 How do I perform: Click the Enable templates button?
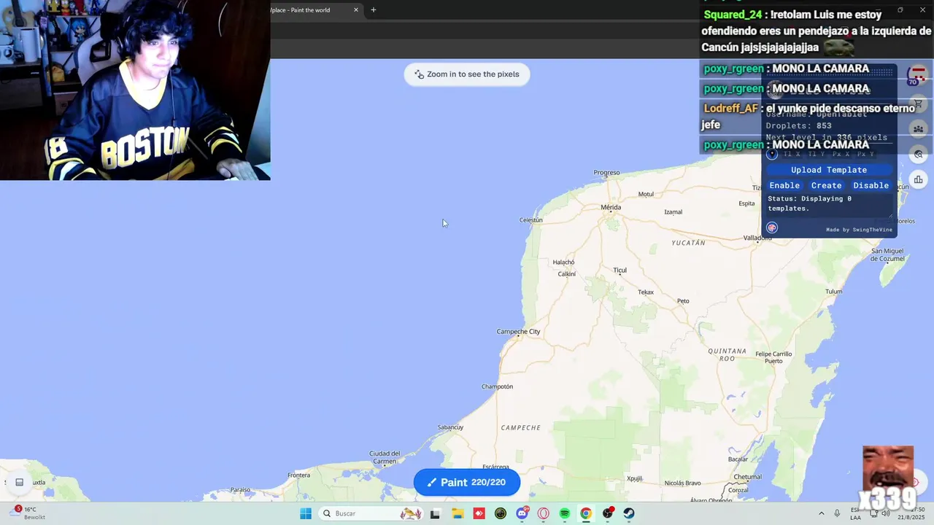coord(784,185)
